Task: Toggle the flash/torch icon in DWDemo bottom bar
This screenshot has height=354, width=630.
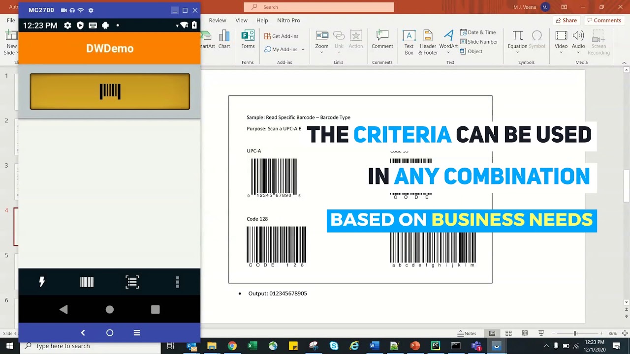Action: click(x=42, y=282)
